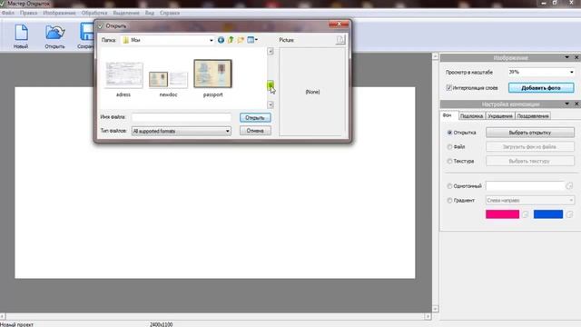
Task: Close the Настройка композиции panel
Action: click(x=576, y=104)
